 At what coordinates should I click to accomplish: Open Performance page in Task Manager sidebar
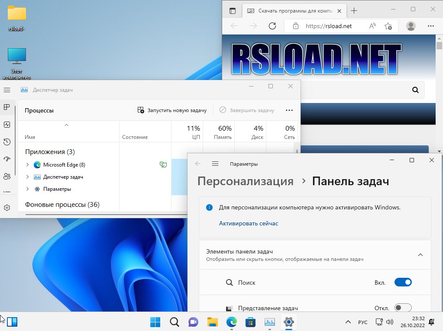coord(7,125)
